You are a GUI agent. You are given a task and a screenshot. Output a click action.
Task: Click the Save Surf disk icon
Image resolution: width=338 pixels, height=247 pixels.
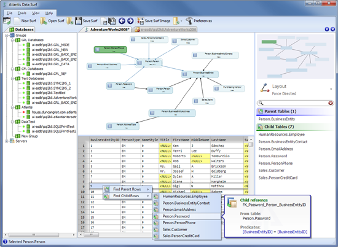[x=79, y=21]
